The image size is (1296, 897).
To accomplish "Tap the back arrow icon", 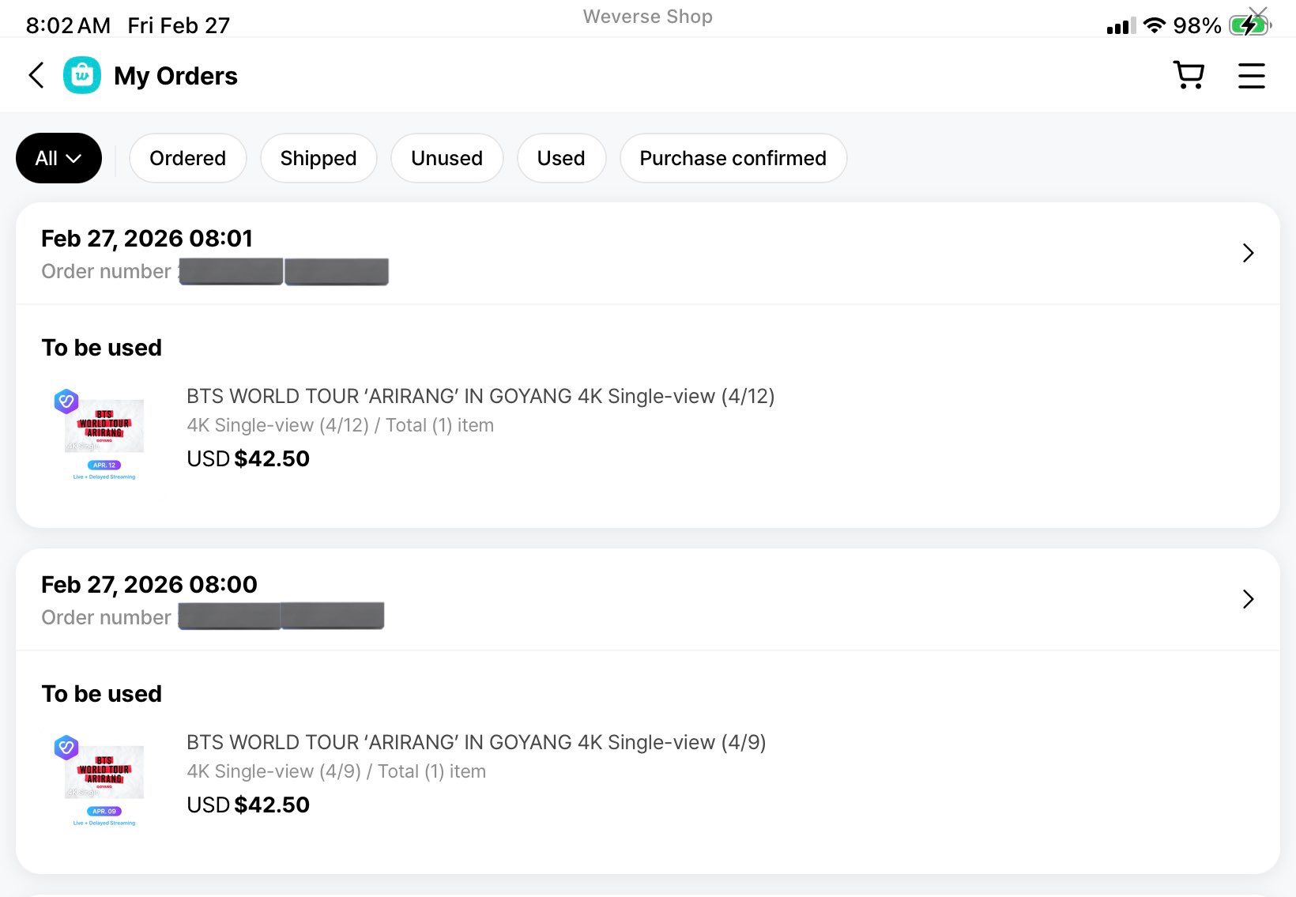I will pyautogui.click(x=36, y=76).
